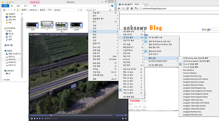Choose '파일 열기...' F3 menu item
The height and width of the screenshot is (121, 219).
103,13
